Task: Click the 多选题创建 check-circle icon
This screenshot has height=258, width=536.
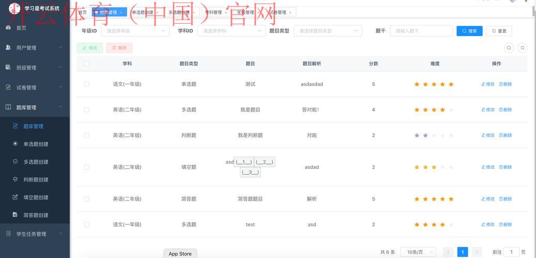Action: pos(15,162)
